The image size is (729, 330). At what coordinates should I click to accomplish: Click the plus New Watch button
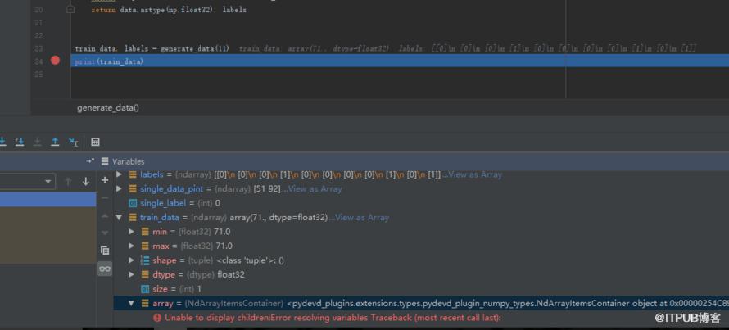105,180
